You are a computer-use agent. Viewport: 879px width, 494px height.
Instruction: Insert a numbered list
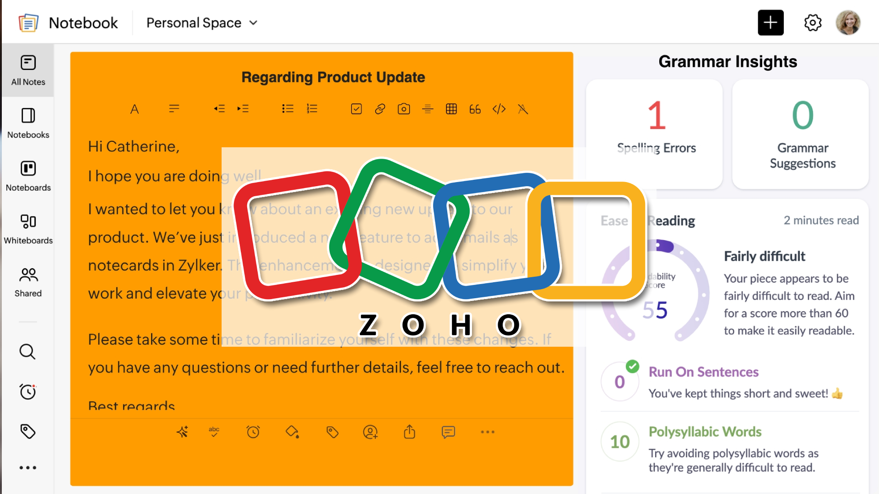click(x=312, y=109)
